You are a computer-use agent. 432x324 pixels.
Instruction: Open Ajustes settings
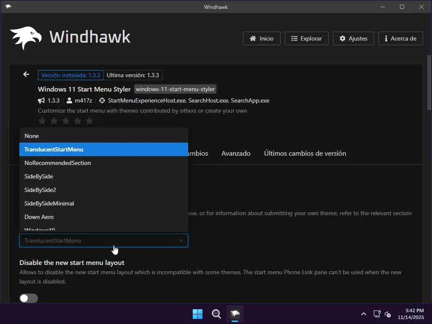click(x=353, y=38)
